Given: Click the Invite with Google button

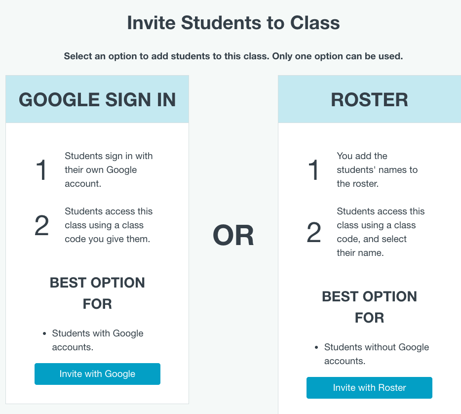Looking at the screenshot, I should 97,374.
